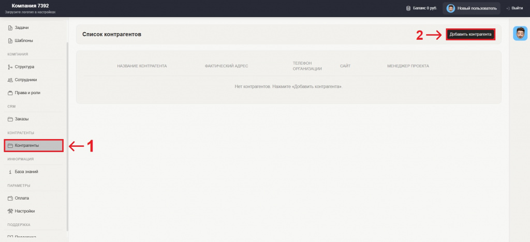Click the Компания 7392 title
Viewport: 530px width, 242px height.
[30, 6]
